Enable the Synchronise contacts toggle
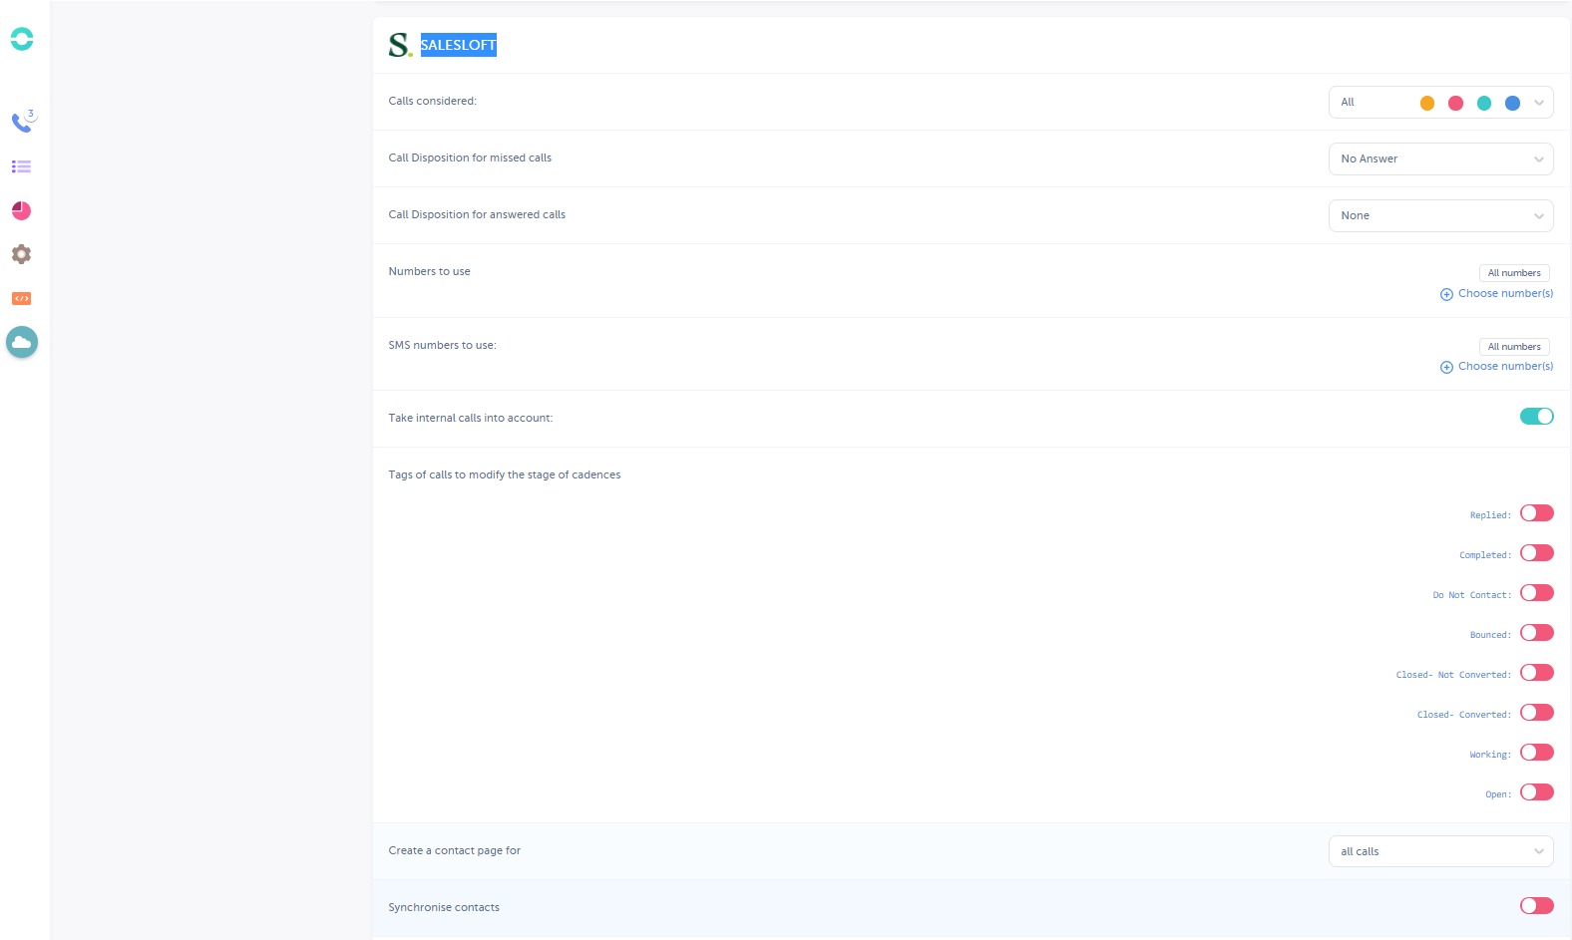The width and height of the screenshot is (1572, 940). [1536, 905]
